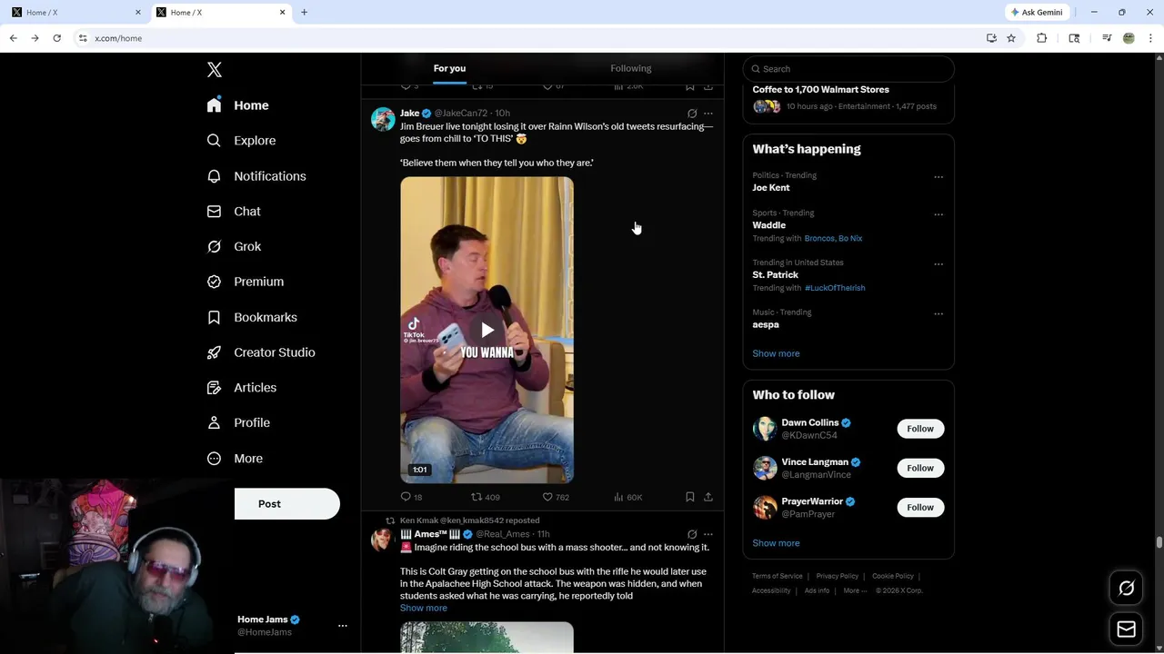This screenshot has height=654, width=1164.
Task: Open more options for aespa trend
Action: [x=938, y=314]
